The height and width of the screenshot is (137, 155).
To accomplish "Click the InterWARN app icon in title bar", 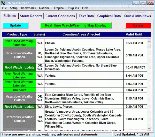I will tap(3, 3).
